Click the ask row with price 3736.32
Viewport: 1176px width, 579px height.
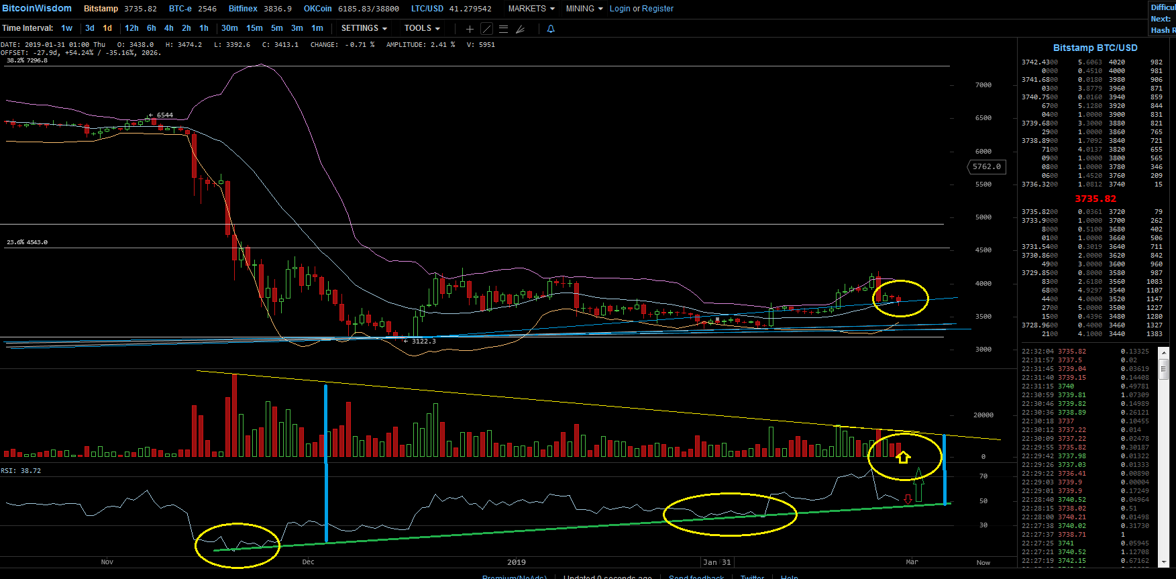(x=1092, y=185)
